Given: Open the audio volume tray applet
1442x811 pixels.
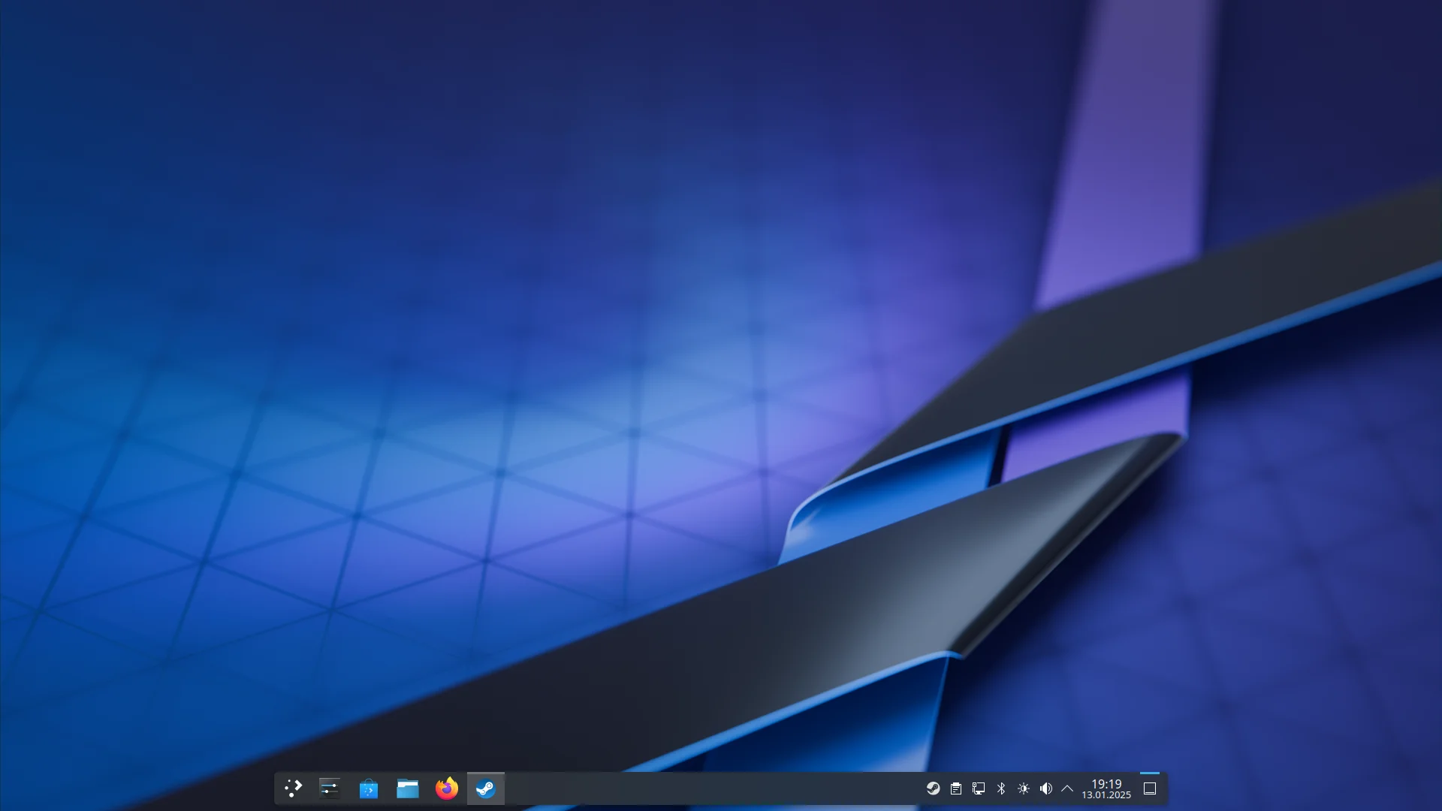Looking at the screenshot, I should (1046, 788).
